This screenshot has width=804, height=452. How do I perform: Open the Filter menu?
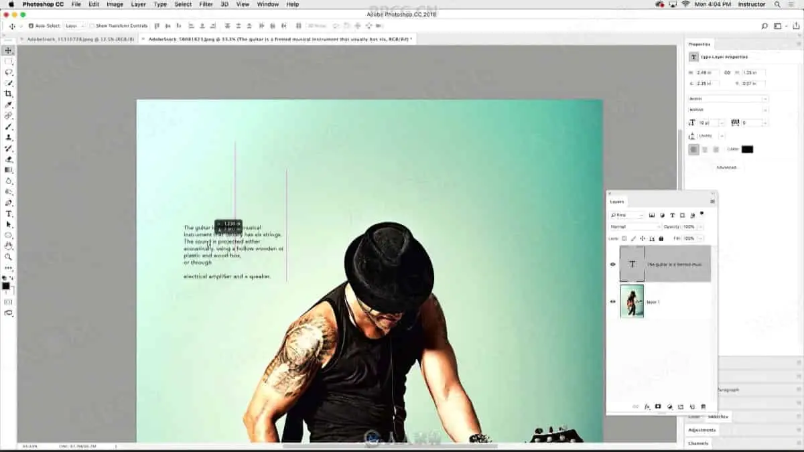[206, 4]
